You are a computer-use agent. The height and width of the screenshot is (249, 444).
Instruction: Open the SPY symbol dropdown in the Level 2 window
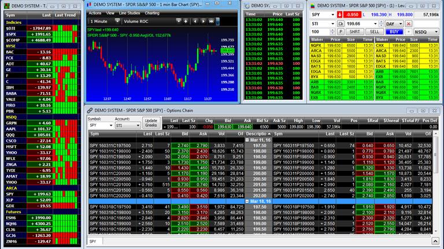(x=332, y=14)
